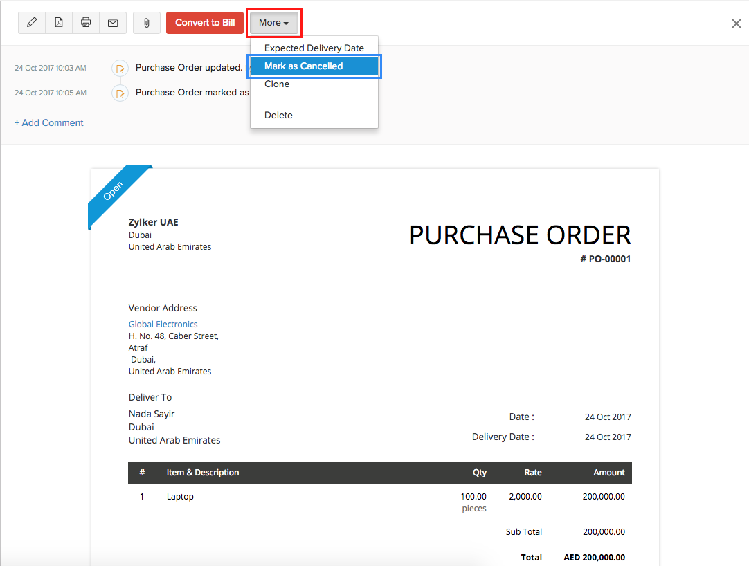
Task: Click the Qty column header
Action: 480,473
